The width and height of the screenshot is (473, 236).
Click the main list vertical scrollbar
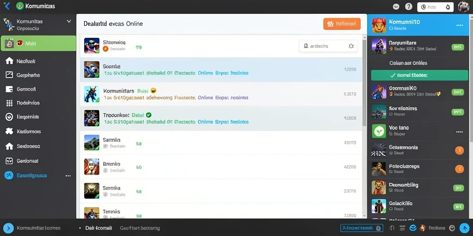(x=364, y=83)
